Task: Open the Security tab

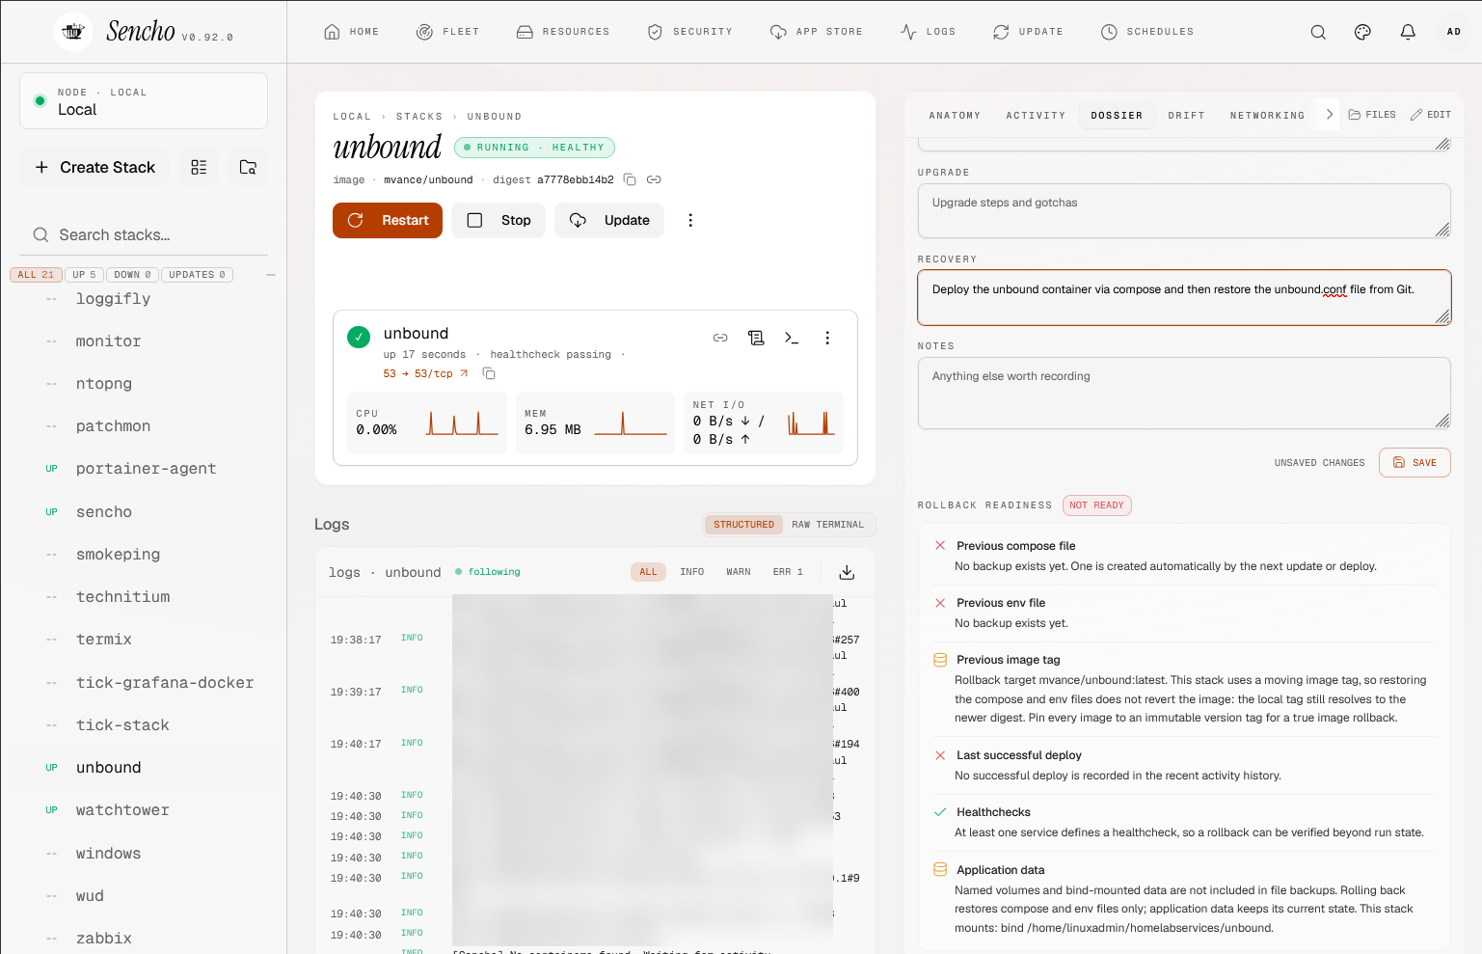Action: click(689, 32)
